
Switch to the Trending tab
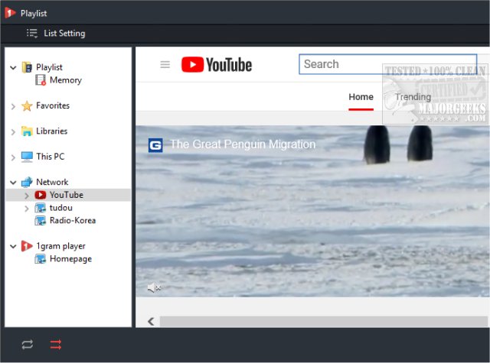coord(413,97)
